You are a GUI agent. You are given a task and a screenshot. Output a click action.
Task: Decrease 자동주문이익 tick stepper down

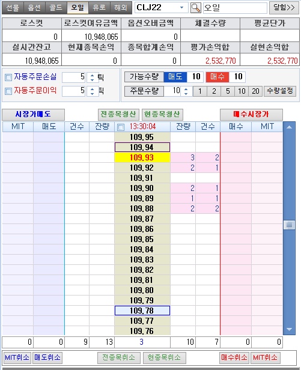(92, 94)
